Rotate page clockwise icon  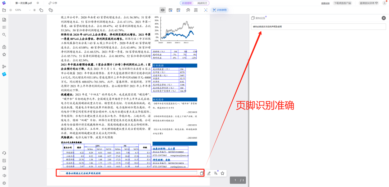click(51, 10)
